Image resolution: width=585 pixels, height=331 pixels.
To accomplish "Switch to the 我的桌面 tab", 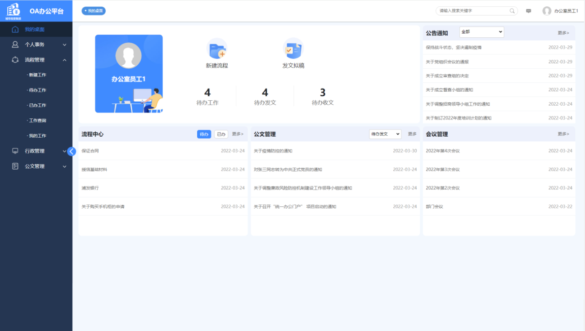I will 94,11.
